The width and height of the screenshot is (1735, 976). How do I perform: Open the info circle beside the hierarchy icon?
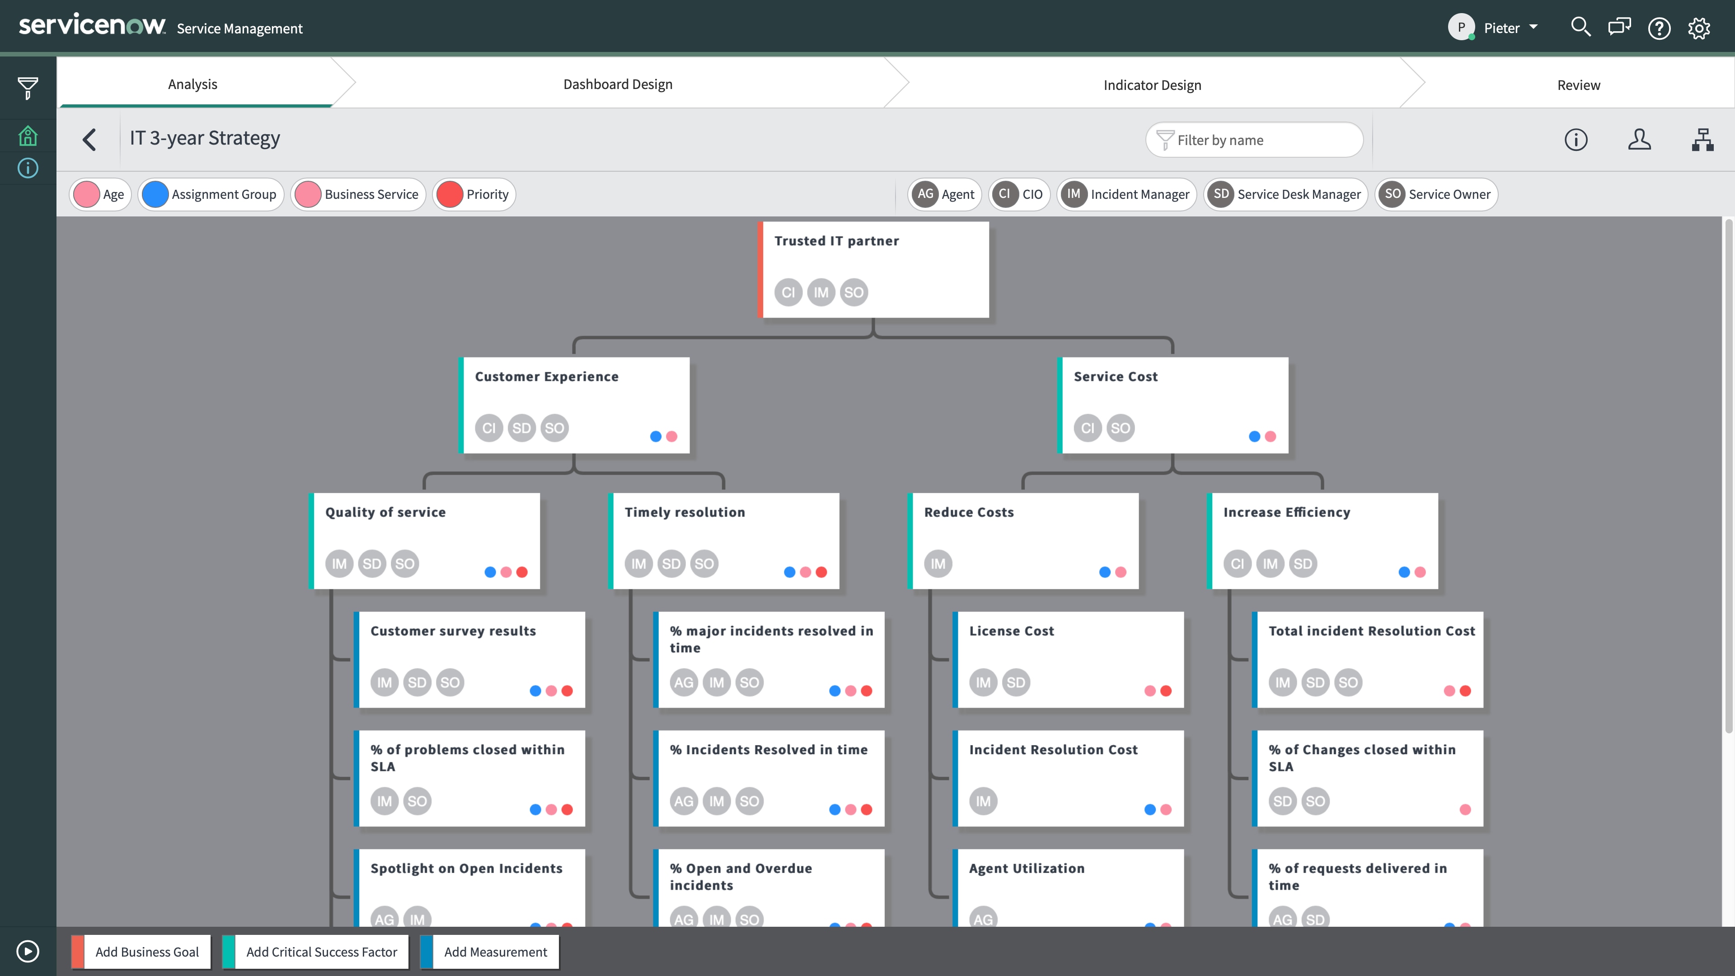pyautogui.click(x=1576, y=140)
